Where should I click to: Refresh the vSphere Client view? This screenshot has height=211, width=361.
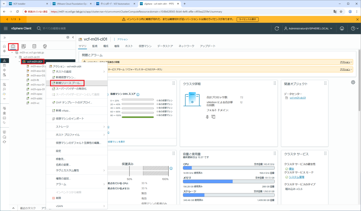click(277, 28)
